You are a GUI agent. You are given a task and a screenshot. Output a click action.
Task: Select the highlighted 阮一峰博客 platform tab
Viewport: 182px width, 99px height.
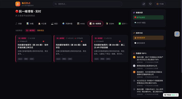click(95, 24)
